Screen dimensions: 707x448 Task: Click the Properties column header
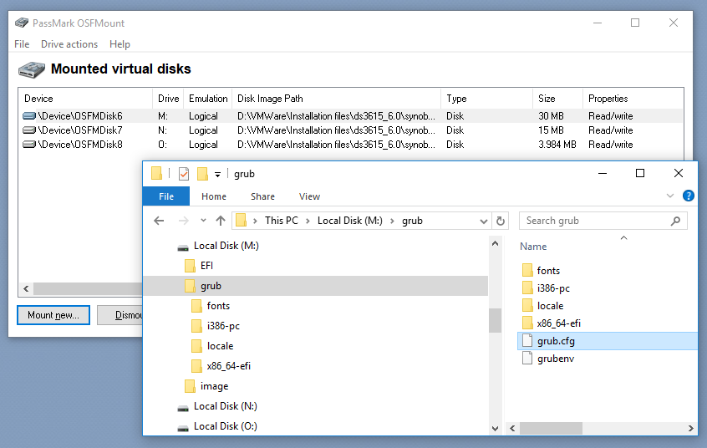[x=633, y=99]
